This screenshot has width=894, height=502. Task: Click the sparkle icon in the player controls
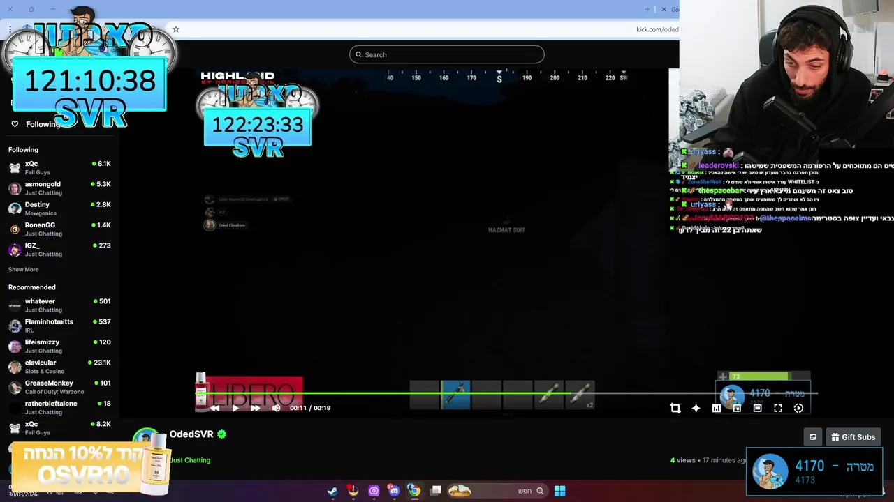[x=696, y=408]
